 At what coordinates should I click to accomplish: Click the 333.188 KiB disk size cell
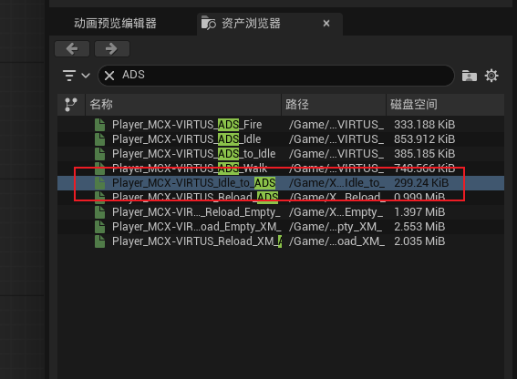[424, 125]
